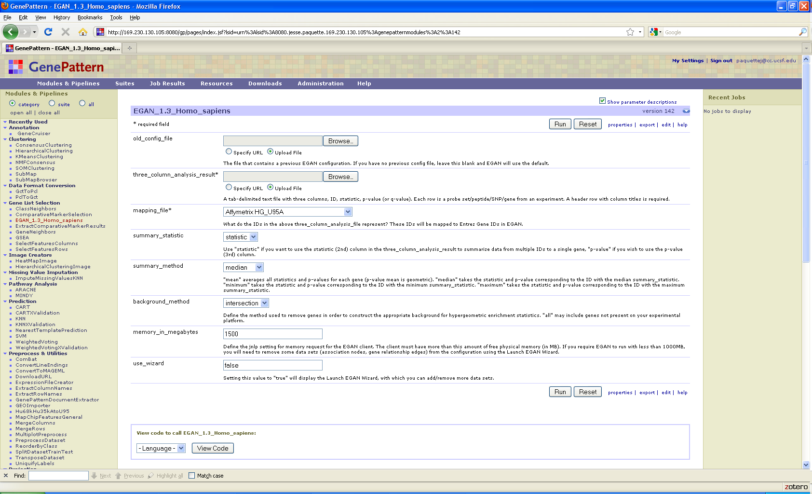The height and width of the screenshot is (494, 812).
Task: Open the summary_method dropdown
Action: click(244, 267)
